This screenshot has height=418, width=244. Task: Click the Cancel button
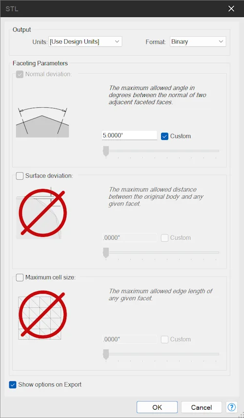(201, 407)
